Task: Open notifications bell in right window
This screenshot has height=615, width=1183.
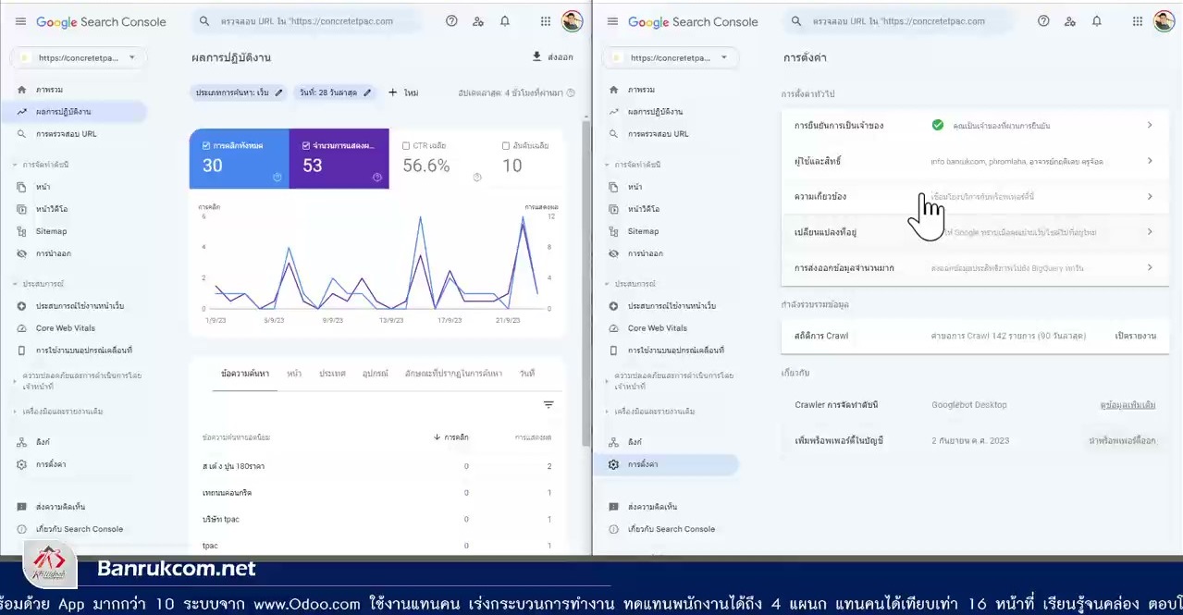Action: pyautogui.click(x=1097, y=21)
